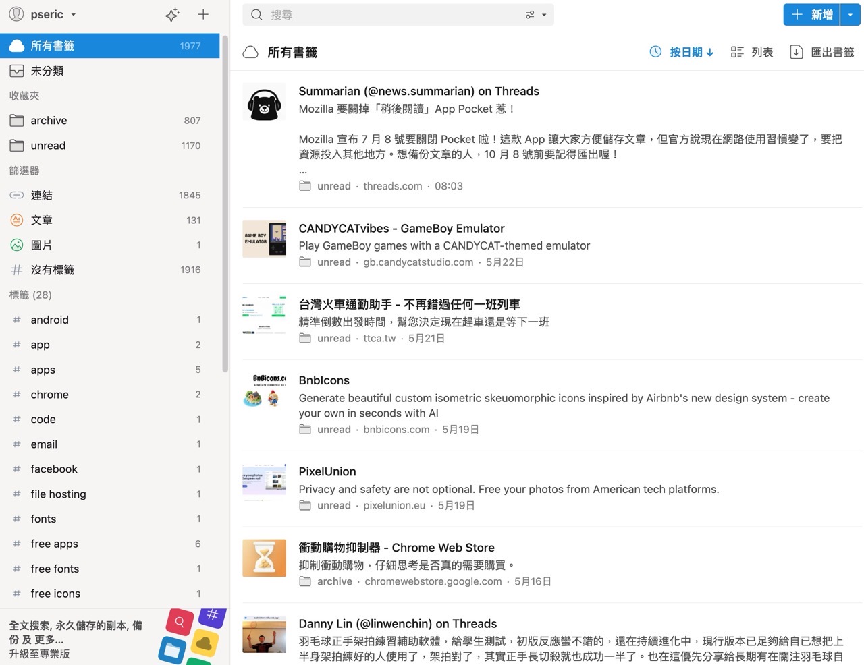The width and height of the screenshot is (864, 665).
Task: Select the free fonts tag
Action: pos(110,569)
